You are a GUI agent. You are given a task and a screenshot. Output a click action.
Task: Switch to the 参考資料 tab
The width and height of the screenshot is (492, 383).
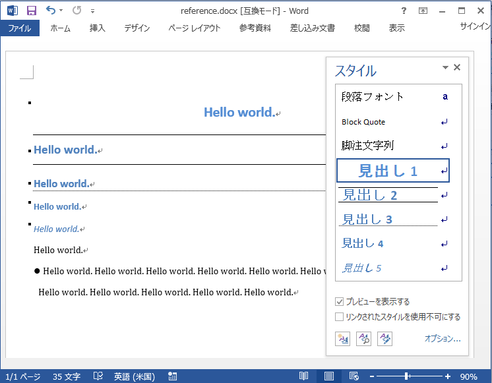255,28
